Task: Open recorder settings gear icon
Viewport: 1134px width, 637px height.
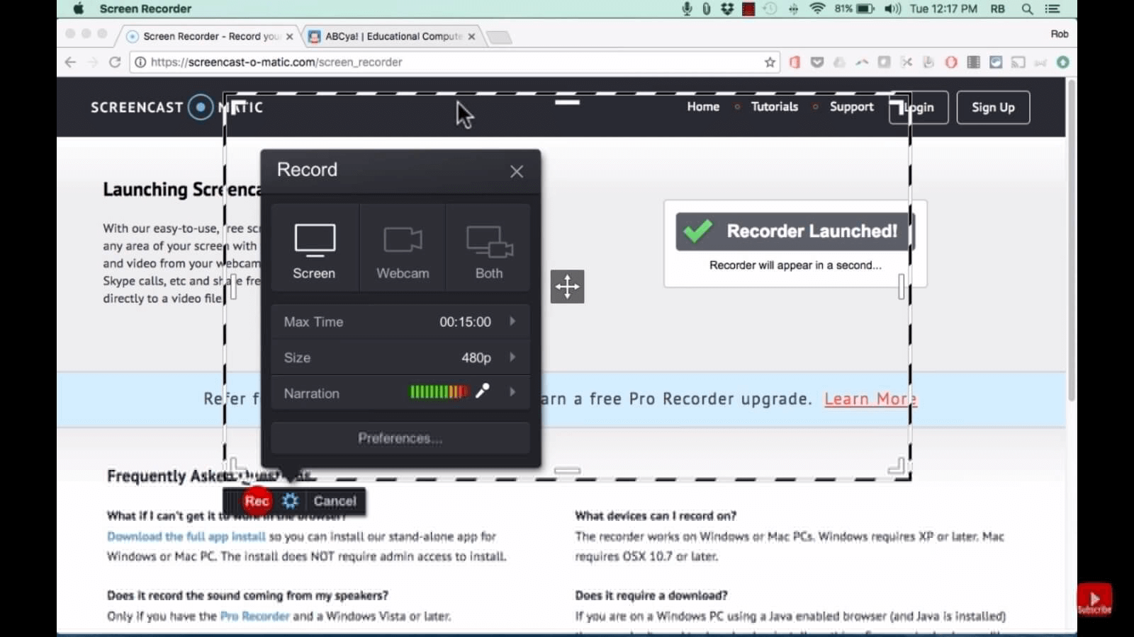Action: pos(290,501)
